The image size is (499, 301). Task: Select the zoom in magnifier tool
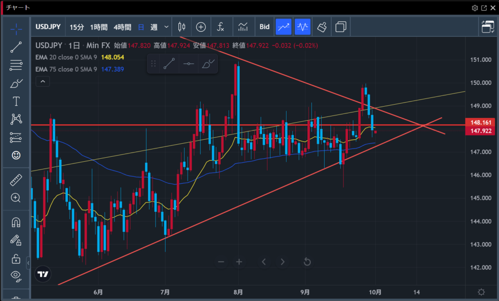(16, 198)
